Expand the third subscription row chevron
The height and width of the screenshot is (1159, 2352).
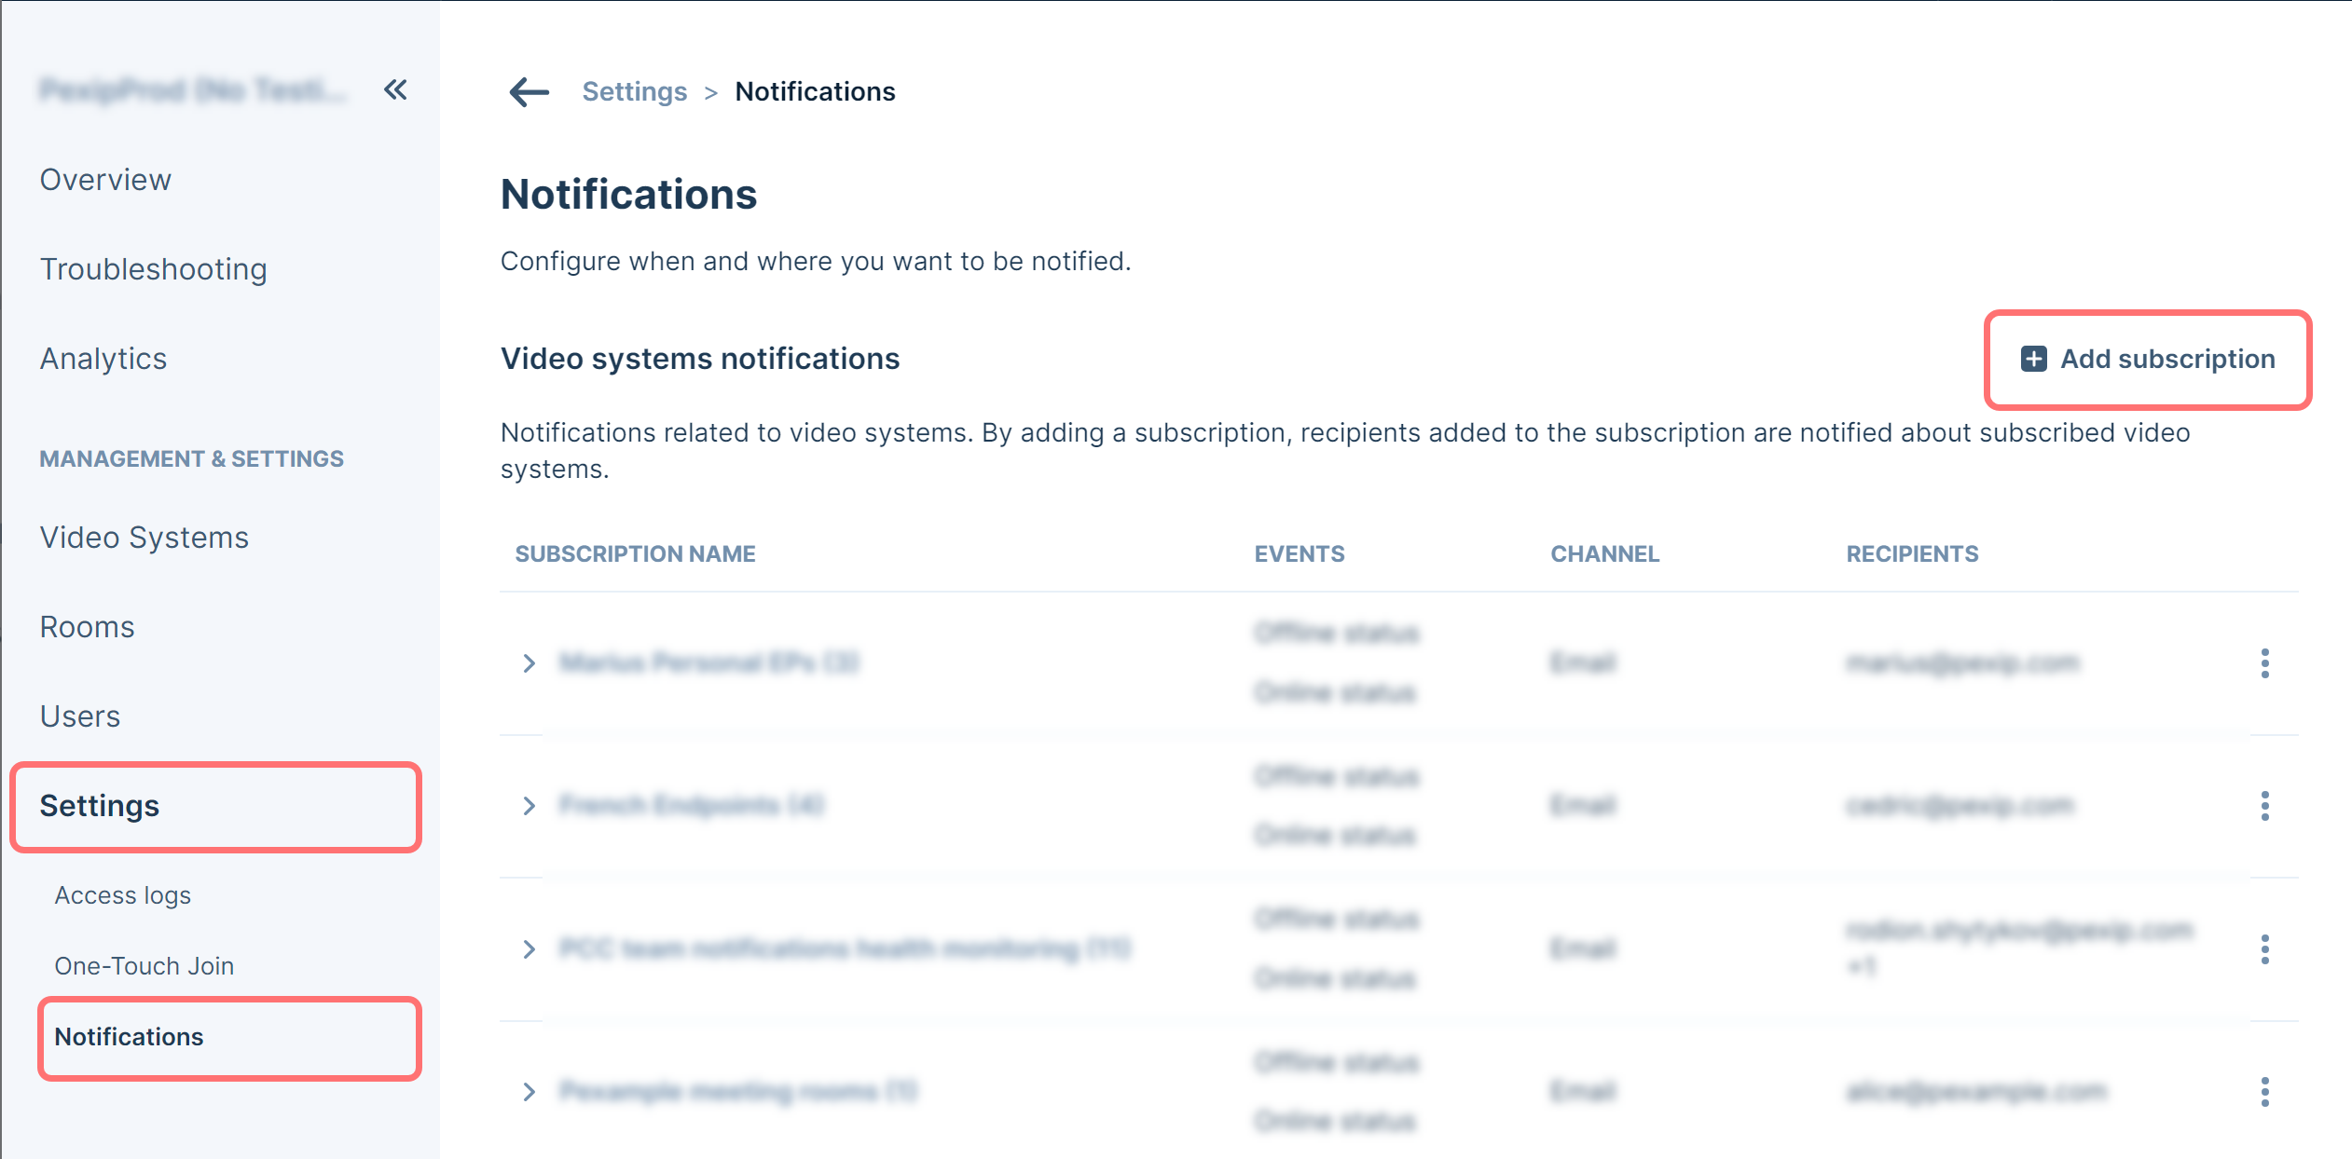click(x=529, y=949)
